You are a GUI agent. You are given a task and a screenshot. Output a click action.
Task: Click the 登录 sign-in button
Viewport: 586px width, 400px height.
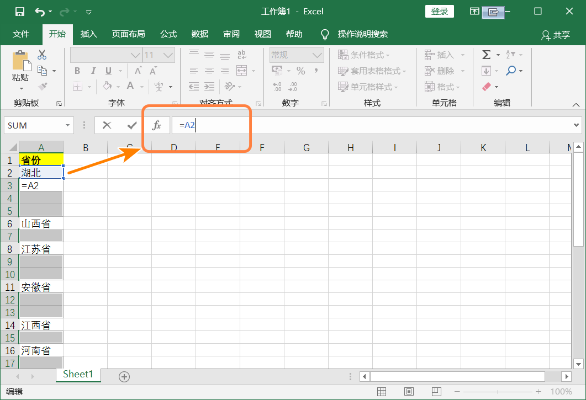pyautogui.click(x=440, y=12)
